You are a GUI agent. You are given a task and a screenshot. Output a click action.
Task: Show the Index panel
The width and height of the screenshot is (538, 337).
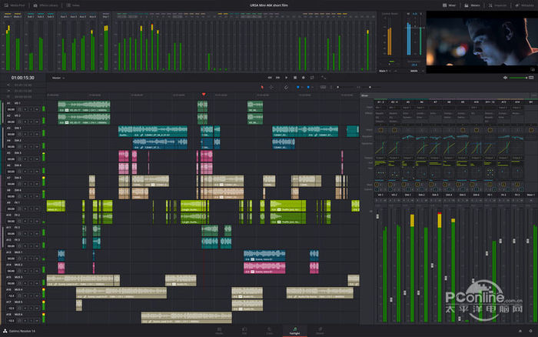coord(74,5)
